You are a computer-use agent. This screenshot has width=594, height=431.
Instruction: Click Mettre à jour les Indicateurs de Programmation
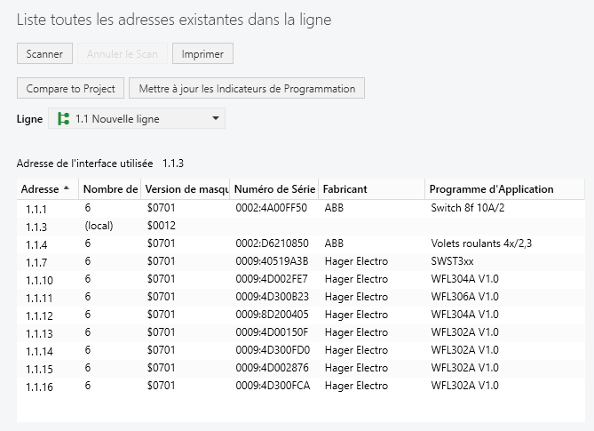[x=247, y=88]
